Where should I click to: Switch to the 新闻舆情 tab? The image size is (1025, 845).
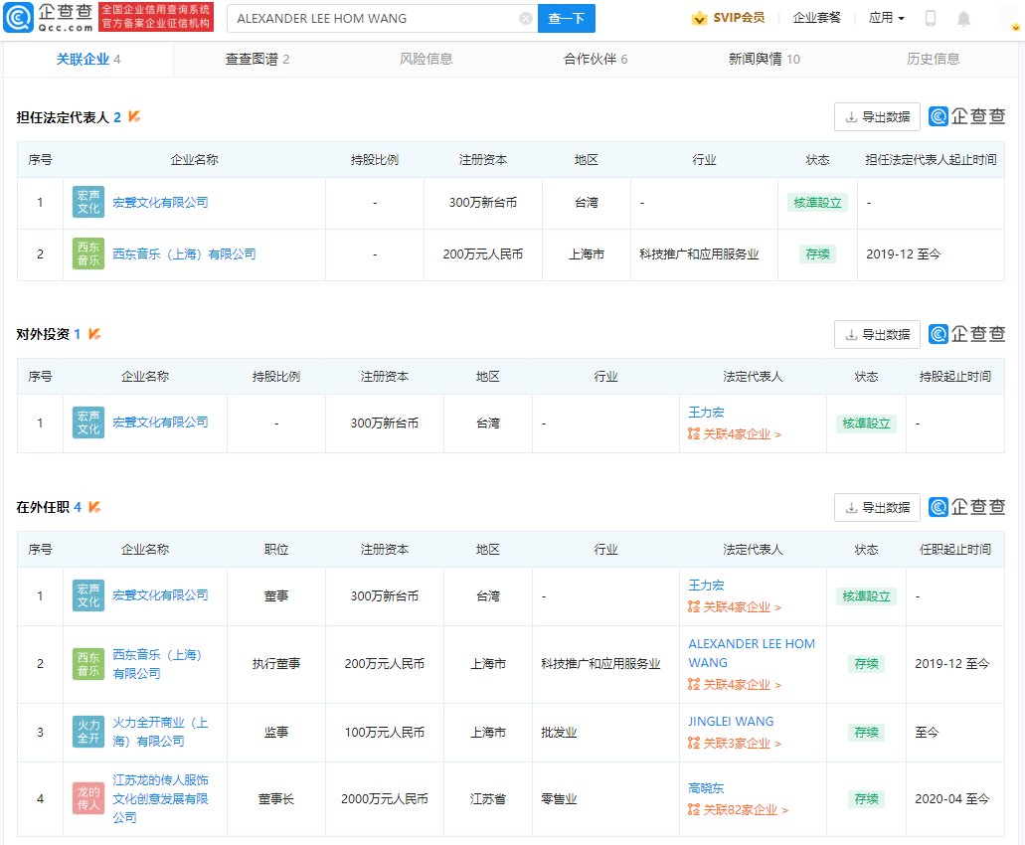(x=764, y=60)
